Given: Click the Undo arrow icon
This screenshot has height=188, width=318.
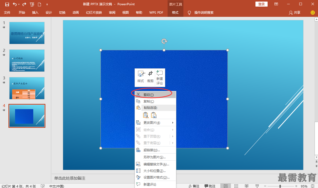Looking at the screenshot, I should coord(15,4).
